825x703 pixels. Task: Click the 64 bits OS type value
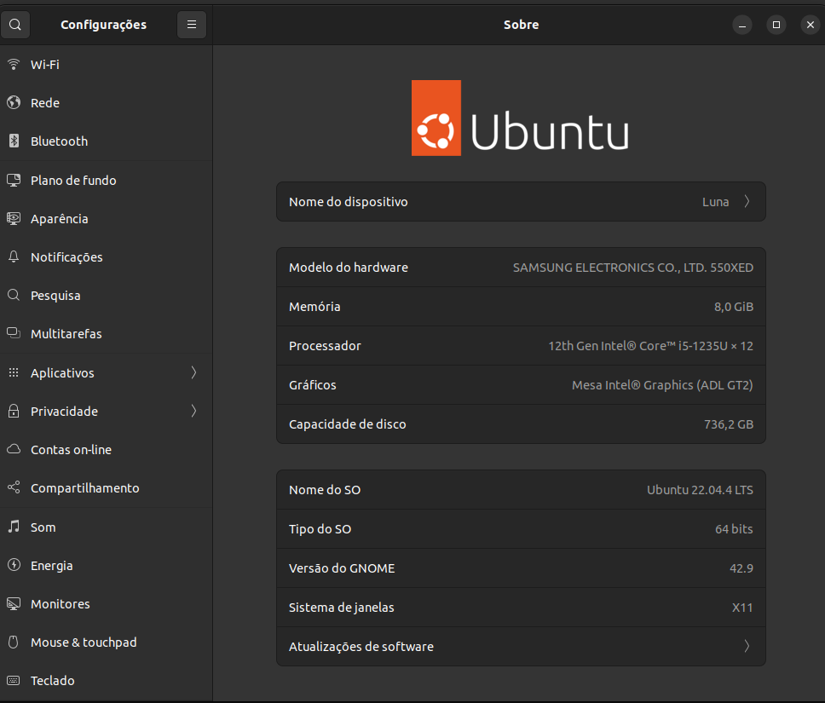point(734,529)
